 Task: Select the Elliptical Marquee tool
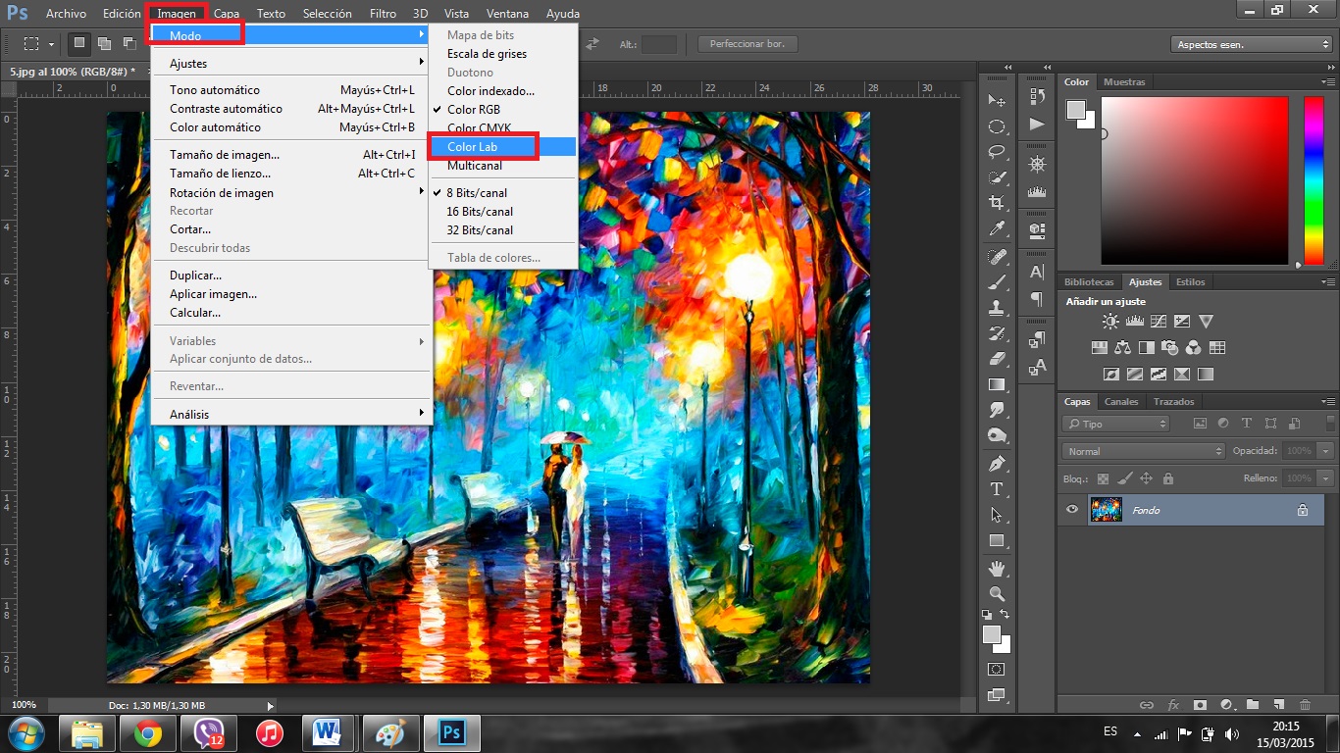click(x=997, y=126)
